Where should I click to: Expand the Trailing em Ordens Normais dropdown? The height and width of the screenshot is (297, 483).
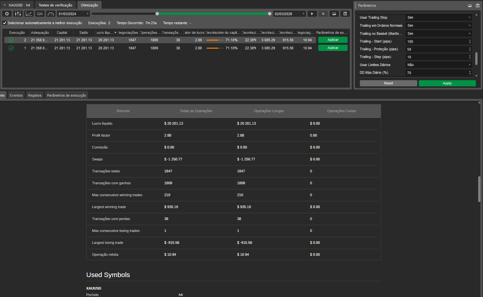pos(469,25)
